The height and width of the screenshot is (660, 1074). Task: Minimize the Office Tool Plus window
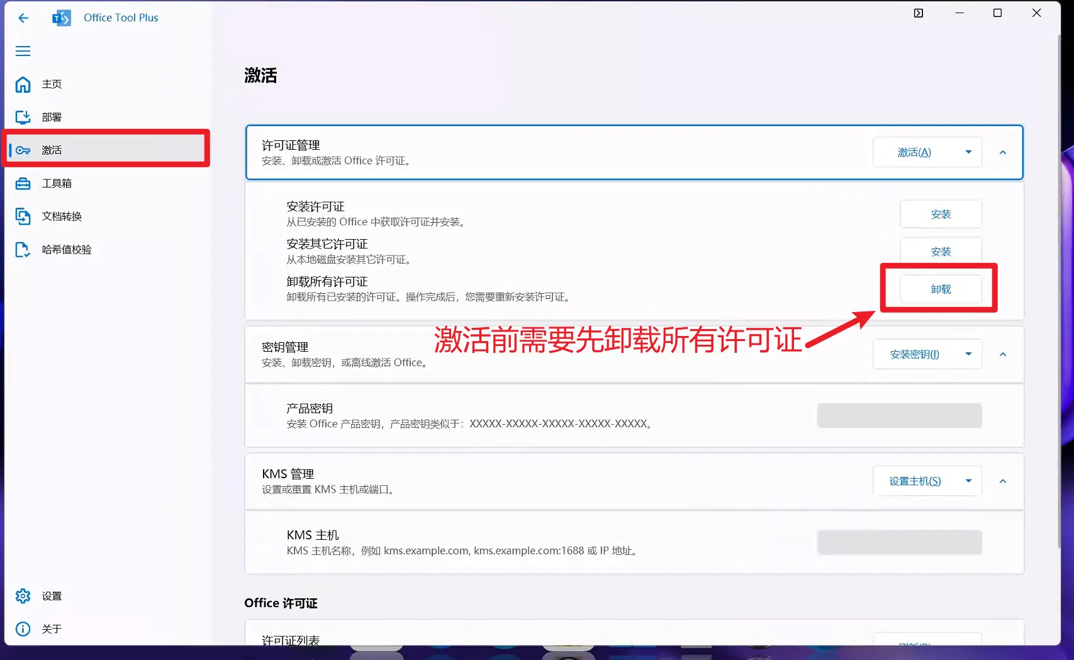(959, 13)
